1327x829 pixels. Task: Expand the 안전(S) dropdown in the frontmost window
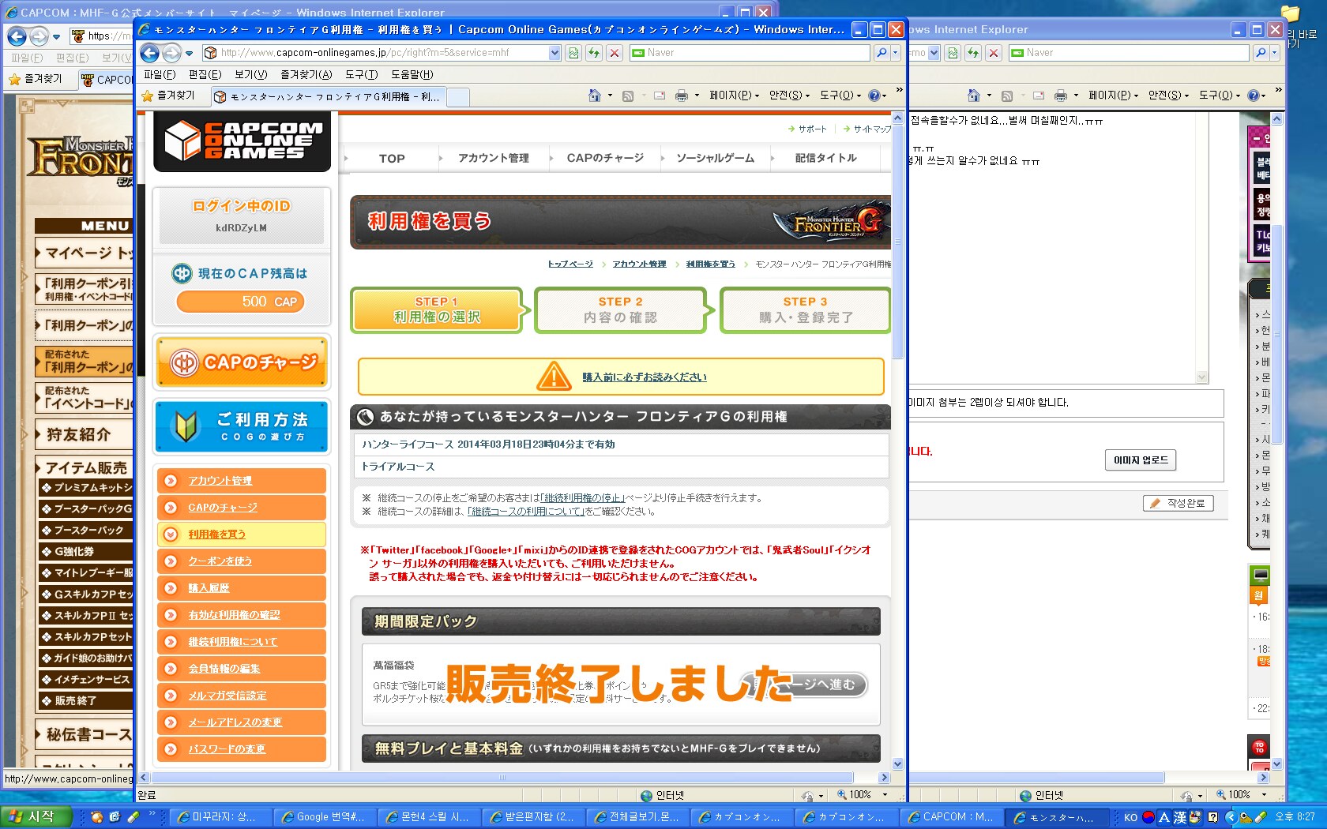(789, 96)
